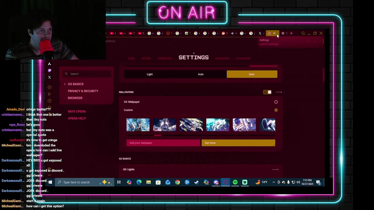Select the second custom wallpaper thumbnail
Screen dimensions: 374x210
pyautogui.click(x=165, y=125)
